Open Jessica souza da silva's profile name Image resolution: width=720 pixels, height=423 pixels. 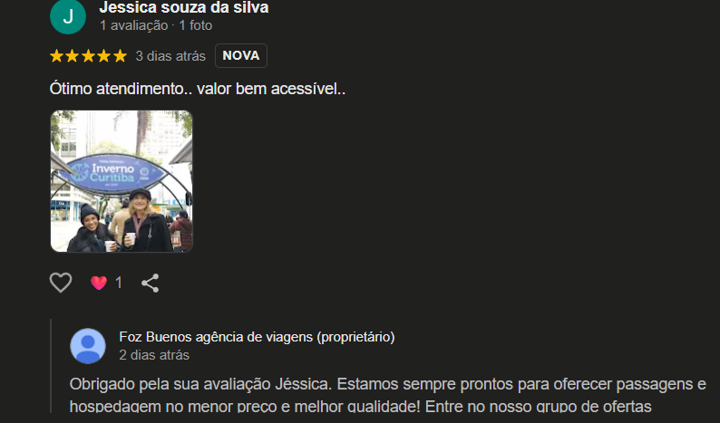point(184,7)
